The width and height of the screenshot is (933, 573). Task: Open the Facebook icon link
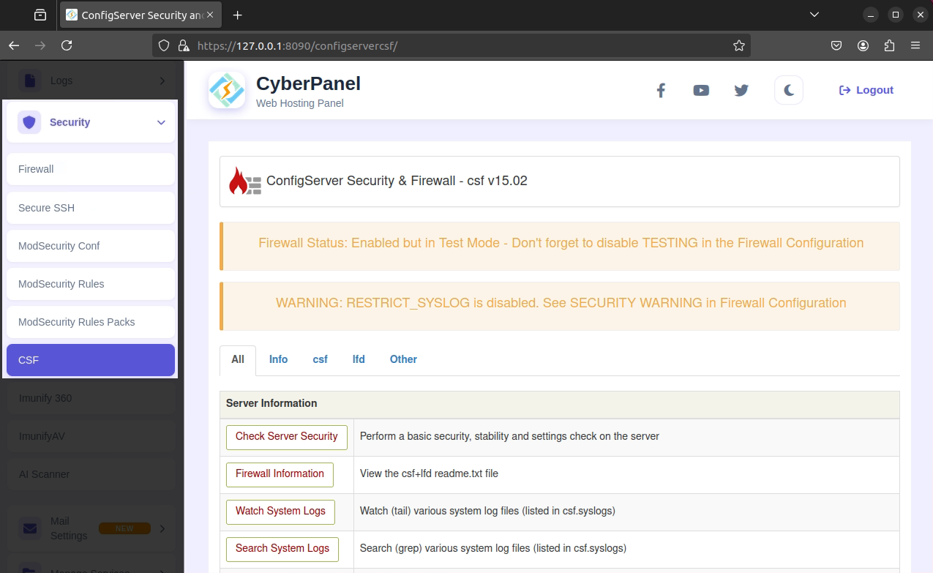[660, 91]
